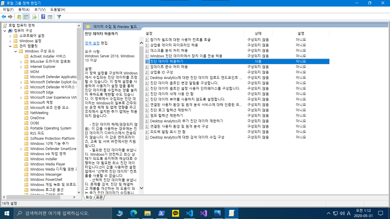This screenshot has height=219, width=390.
Task: Click policy icon beside 진단 데이터 삭제 사용 안 함
Action: [x=147, y=94]
